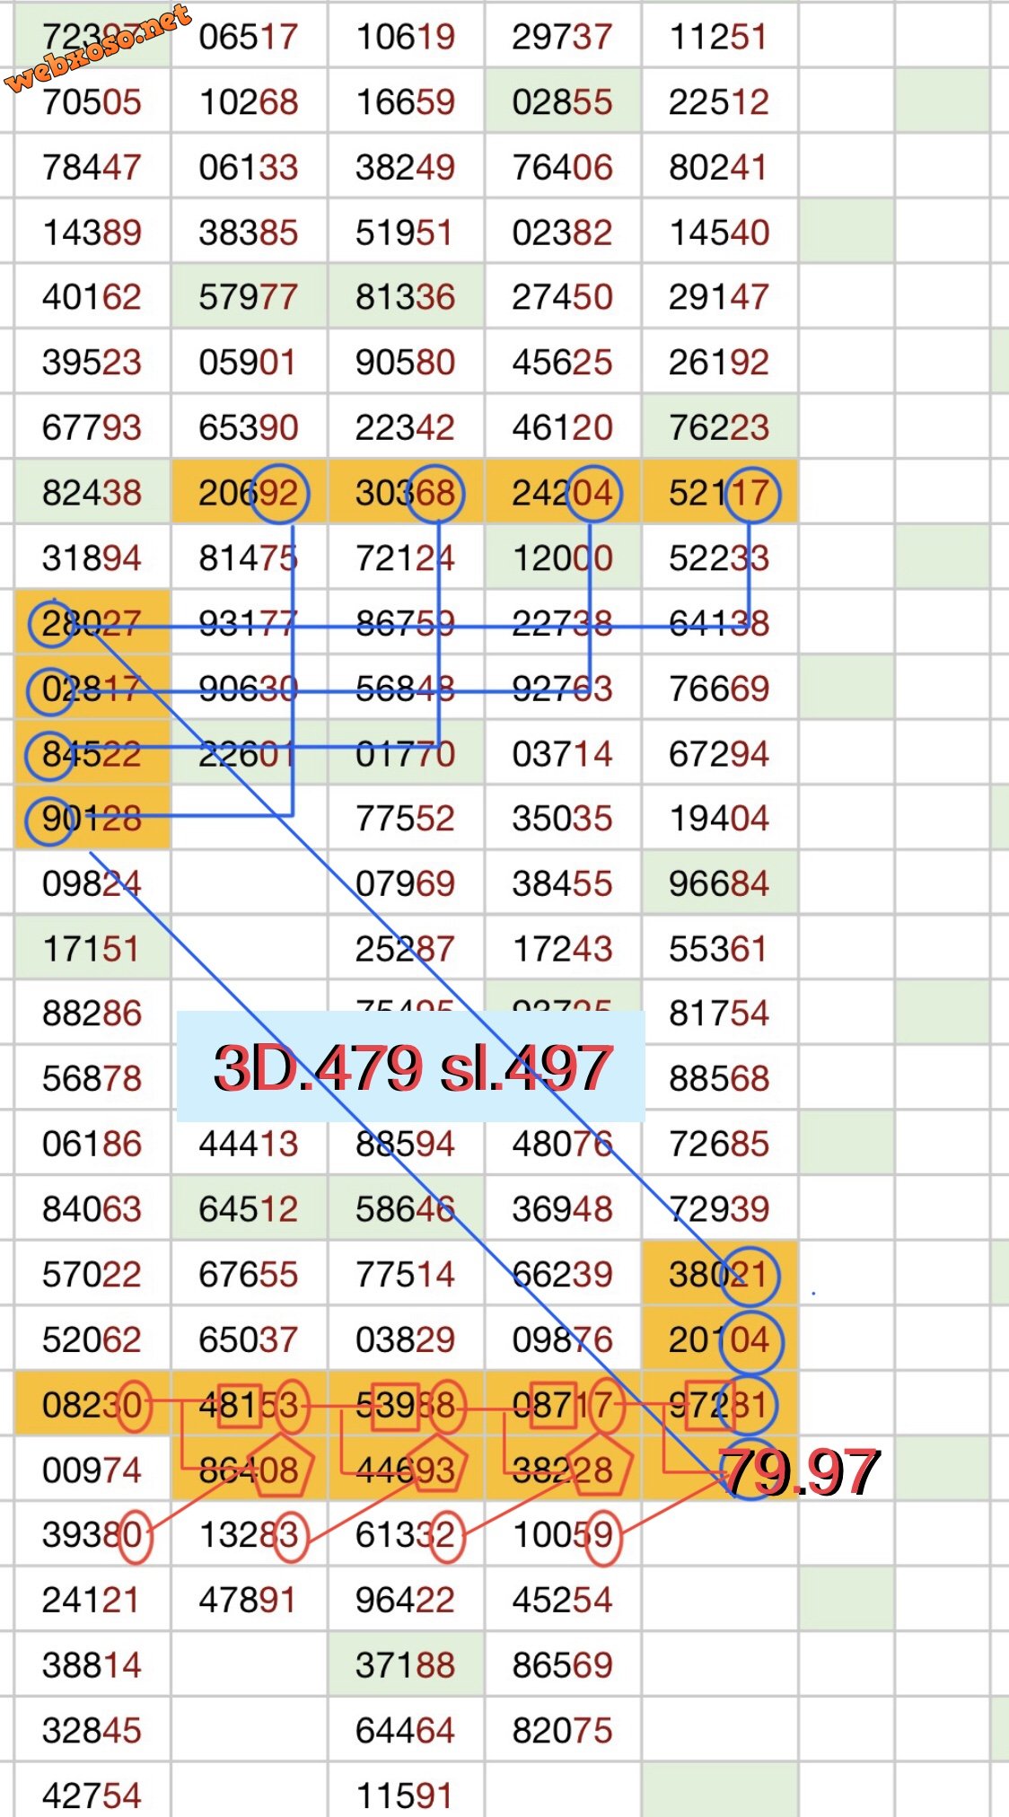This screenshot has height=1817, width=1009.
Task: Select cell 03829
Action: (406, 1339)
